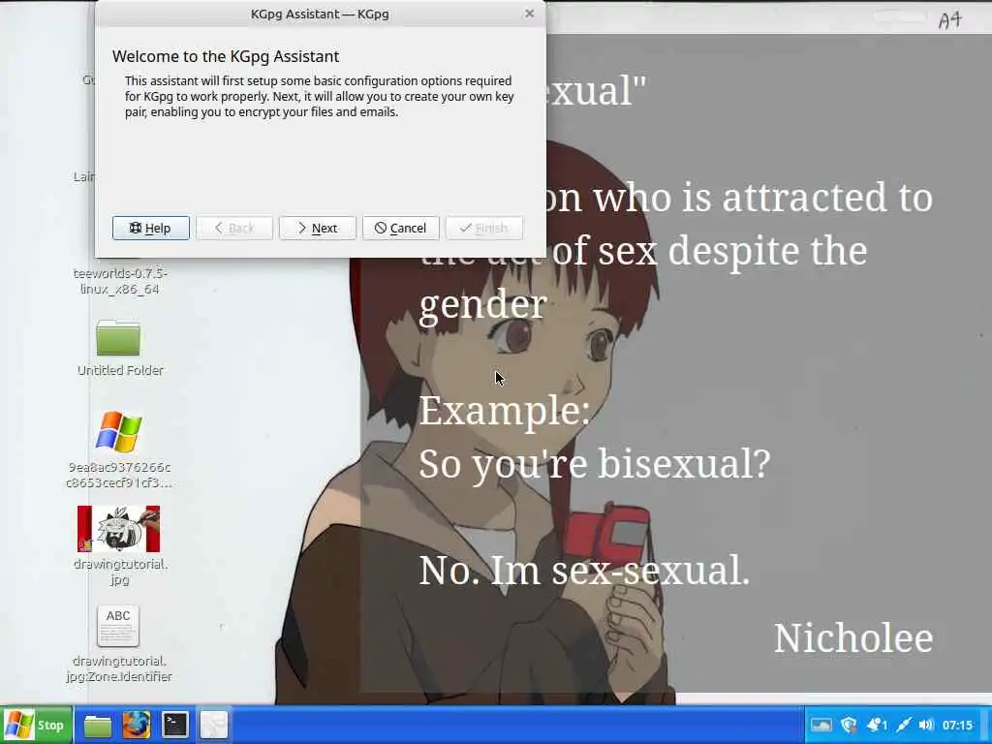Viewport: 992px width, 744px height.
Task: Select the faded KGpg taskbar entry
Action: pos(214,726)
